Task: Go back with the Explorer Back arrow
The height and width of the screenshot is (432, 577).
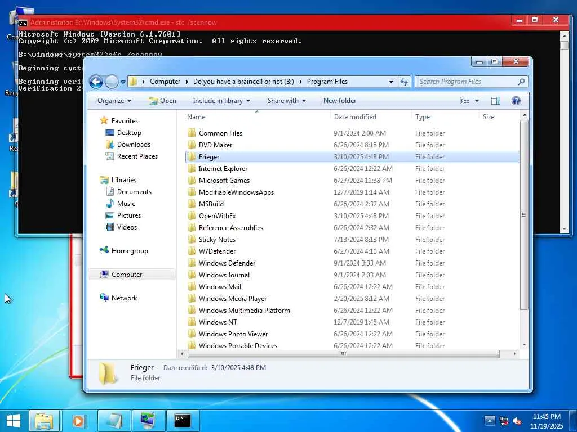Action: (96, 82)
